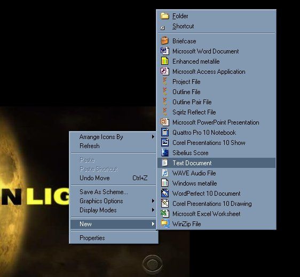Click the Shortcut arrow icon
The width and height of the screenshot is (300, 277).
click(x=162, y=28)
